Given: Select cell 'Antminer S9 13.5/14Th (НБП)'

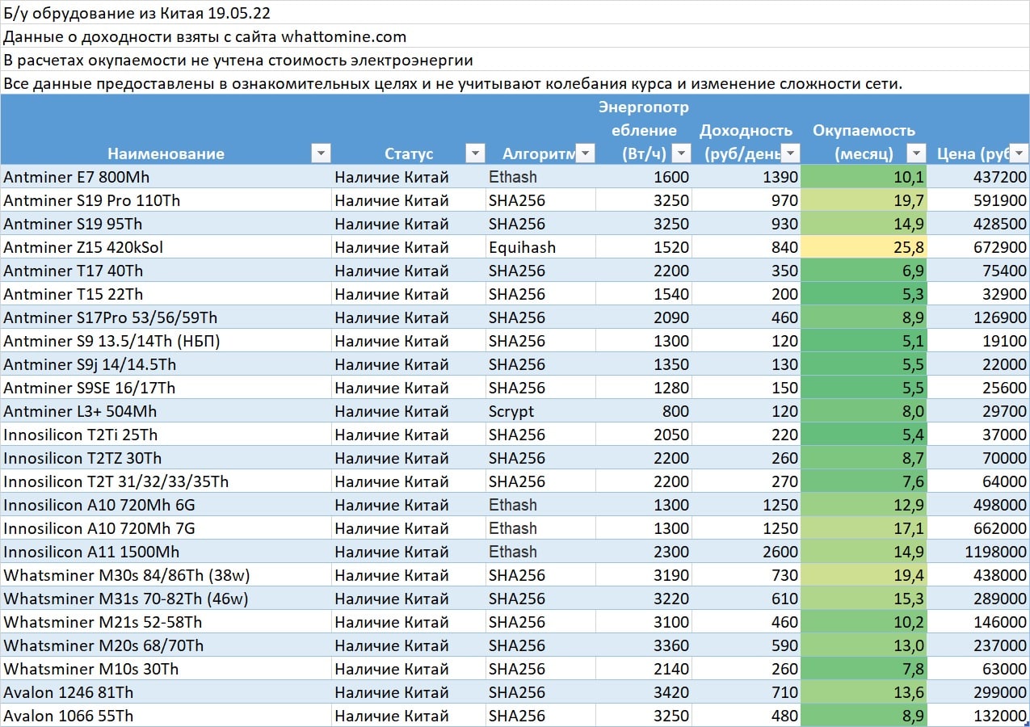Looking at the screenshot, I should pyautogui.click(x=166, y=341).
